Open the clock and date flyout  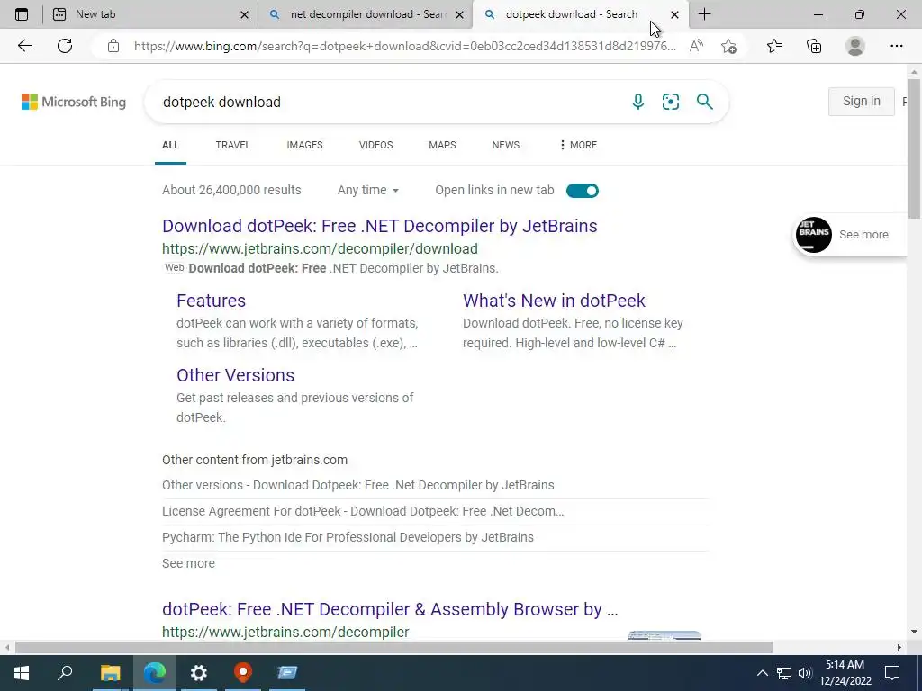[845, 673]
